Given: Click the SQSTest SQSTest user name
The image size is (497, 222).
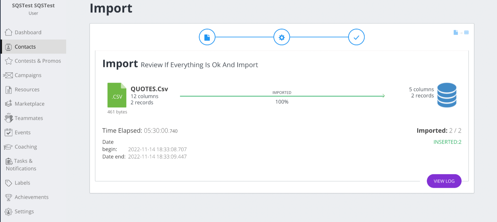Looking at the screenshot, I should (x=33, y=6).
